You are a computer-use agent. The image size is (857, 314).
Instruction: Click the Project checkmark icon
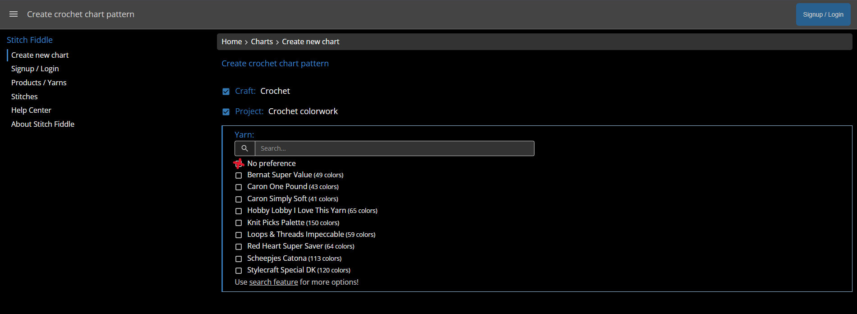click(226, 112)
